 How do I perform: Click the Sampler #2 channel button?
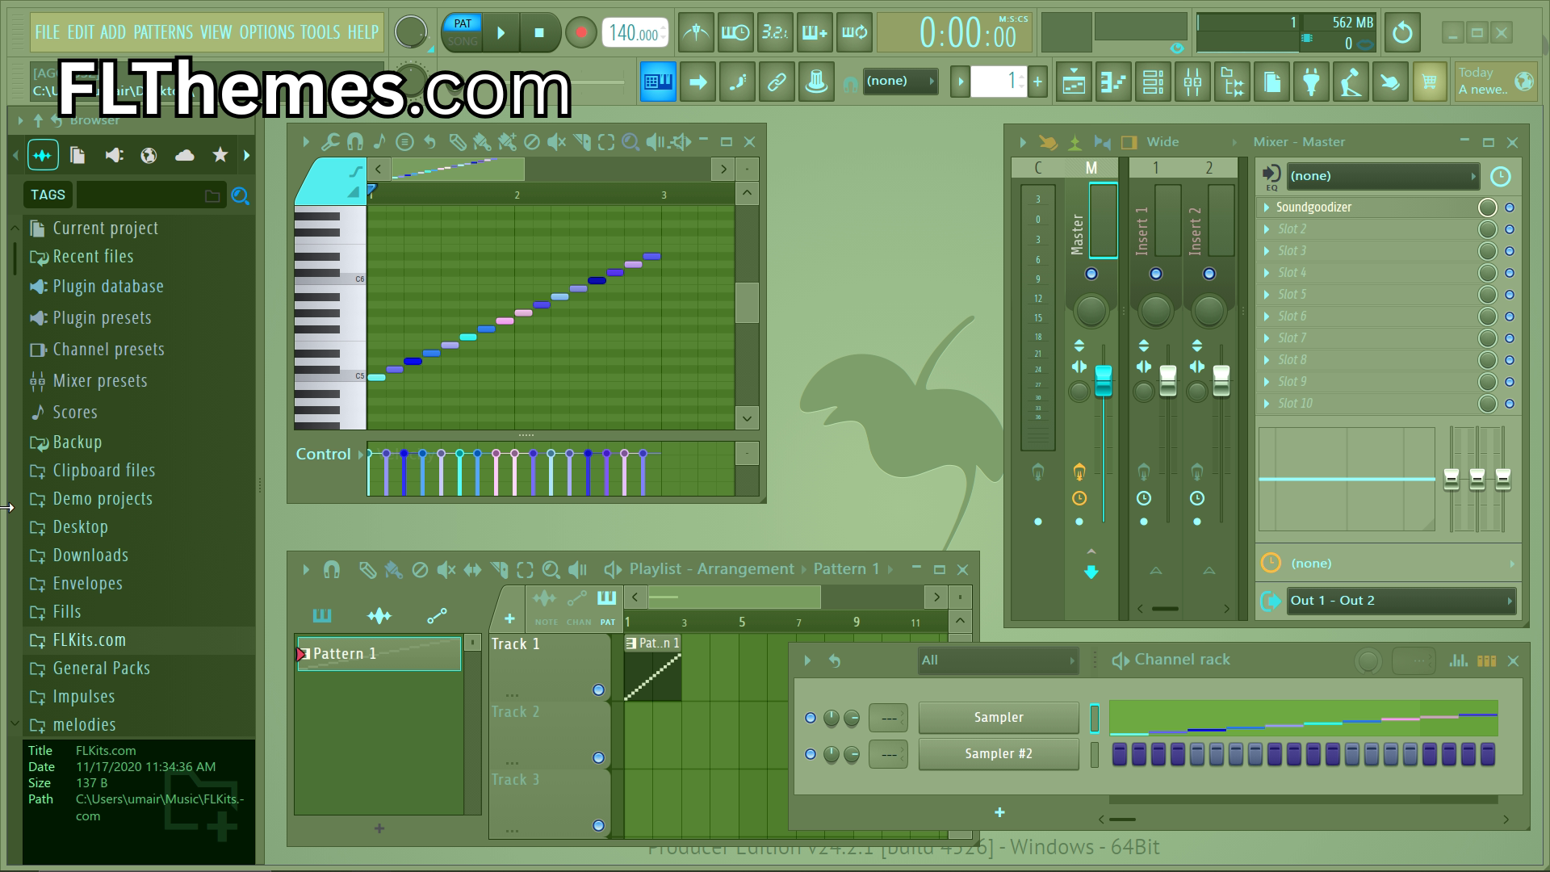pos(999,754)
